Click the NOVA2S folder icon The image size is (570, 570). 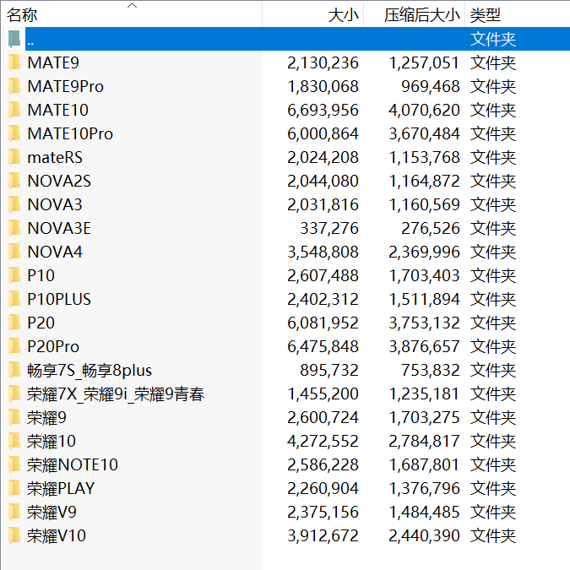pos(14,181)
